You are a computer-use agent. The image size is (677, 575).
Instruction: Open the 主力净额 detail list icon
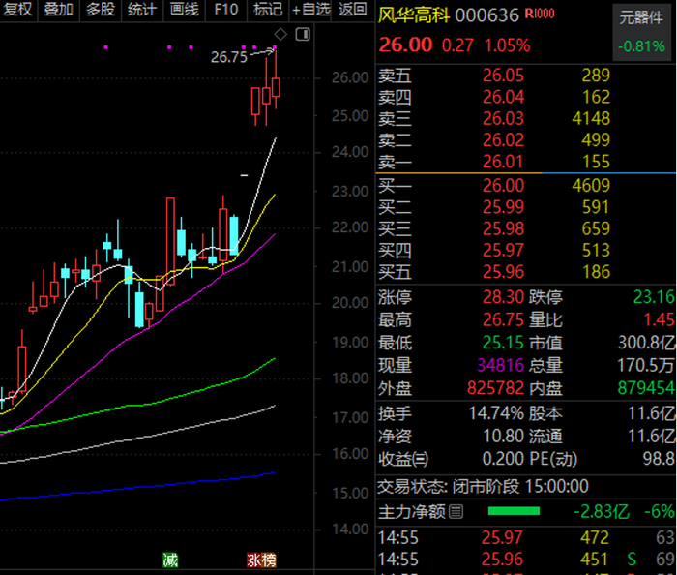coord(456,511)
